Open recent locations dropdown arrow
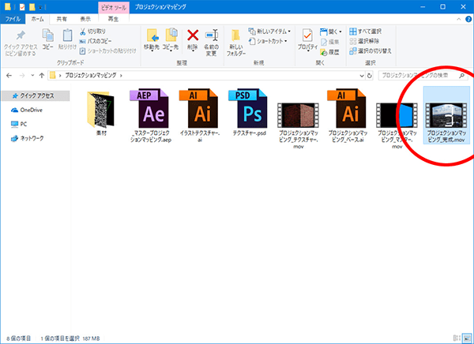Screen dimensions: 474x344 point(32,76)
